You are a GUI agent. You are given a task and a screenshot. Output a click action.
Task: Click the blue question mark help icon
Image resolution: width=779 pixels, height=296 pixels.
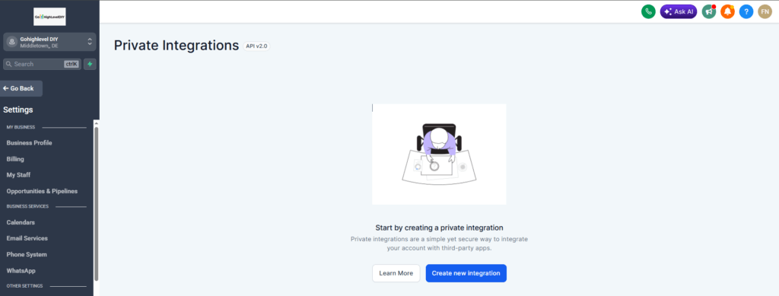coord(746,11)
